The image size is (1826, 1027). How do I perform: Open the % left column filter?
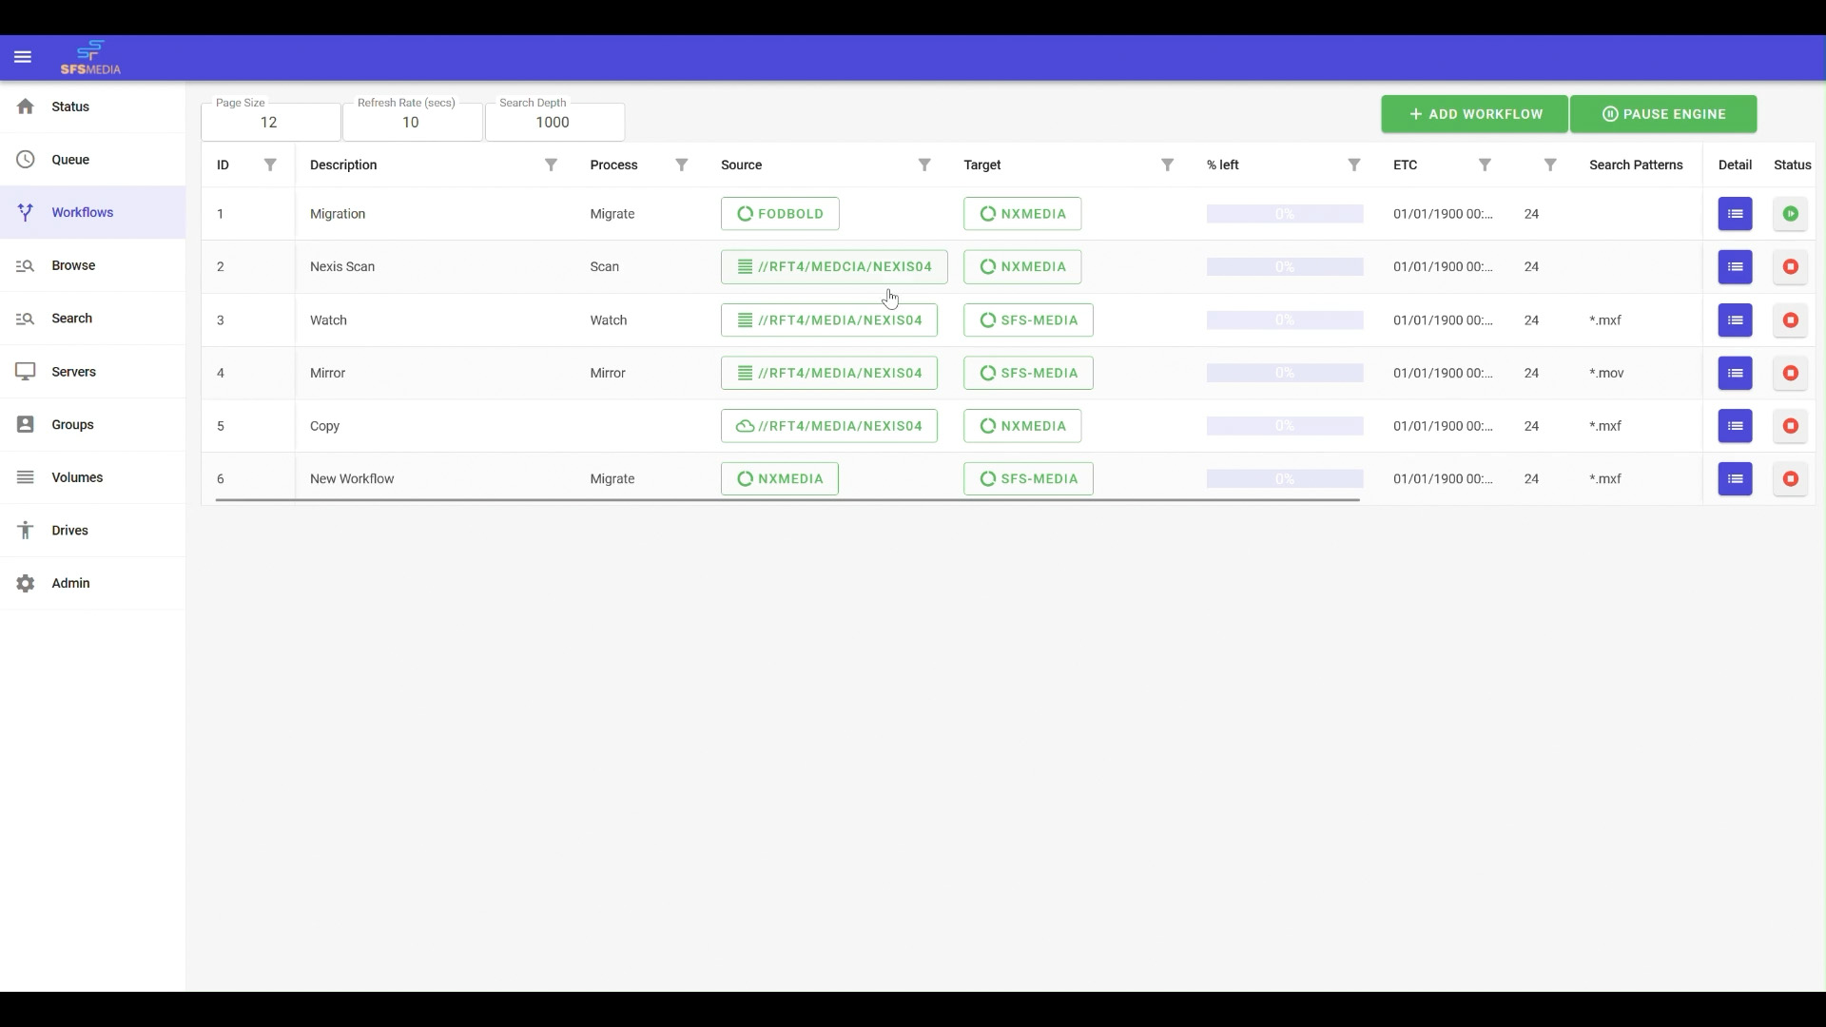tap(1354, 165)
